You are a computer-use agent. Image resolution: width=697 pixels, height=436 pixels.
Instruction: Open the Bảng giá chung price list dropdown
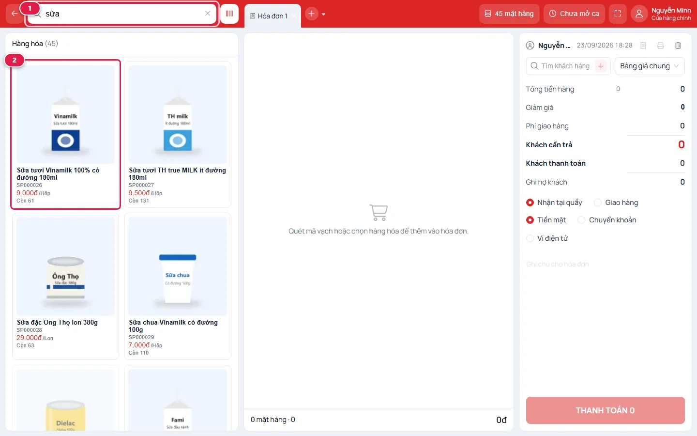(x=650, y=66)
